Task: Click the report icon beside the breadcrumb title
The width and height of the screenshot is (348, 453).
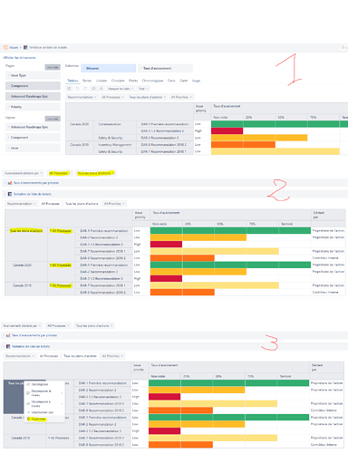Action: 25,47
